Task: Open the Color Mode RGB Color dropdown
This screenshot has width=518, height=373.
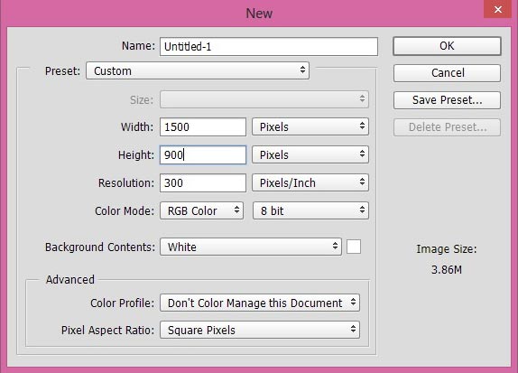Action: pos(201,210)
